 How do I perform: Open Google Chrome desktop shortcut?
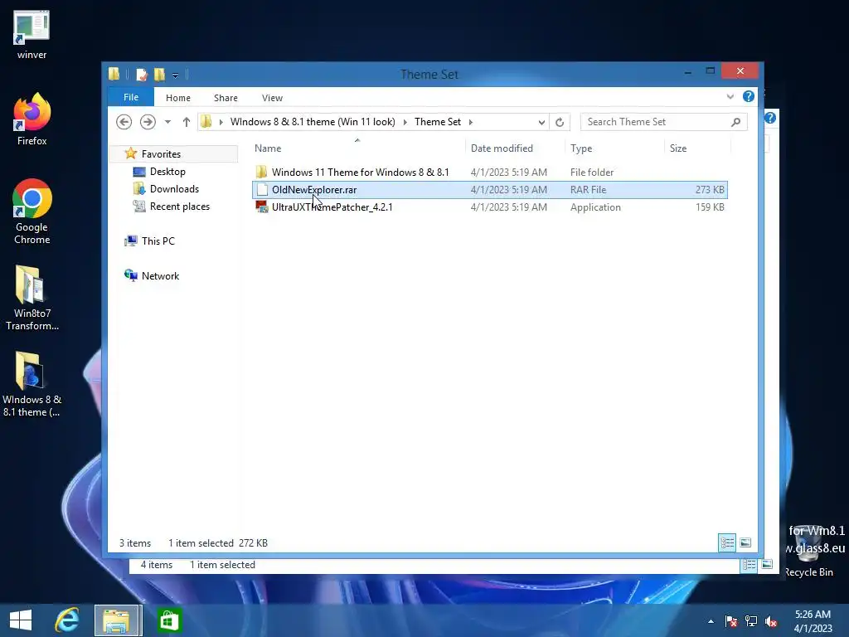click(32, 212)
